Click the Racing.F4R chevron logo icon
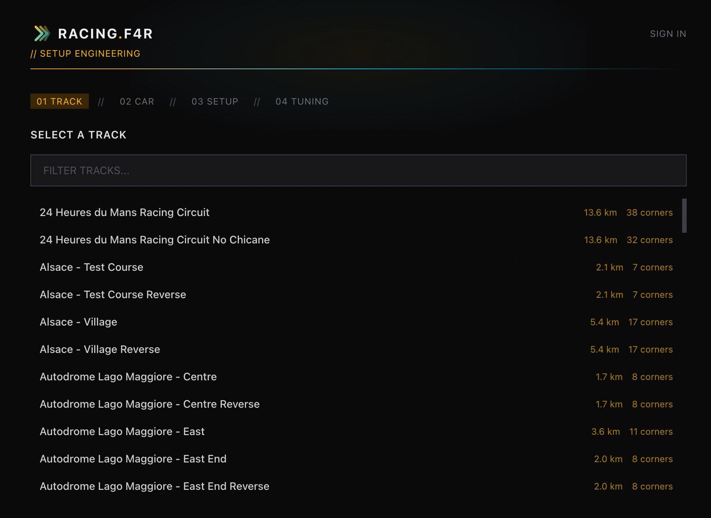Viewport: 711px width, 518px height. [42, 33]
